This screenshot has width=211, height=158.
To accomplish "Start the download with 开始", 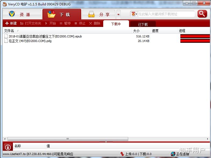I will 51,23.
